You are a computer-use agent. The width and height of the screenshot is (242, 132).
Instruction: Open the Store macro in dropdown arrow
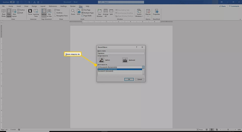pyautogui.click(x=143, y=67)
